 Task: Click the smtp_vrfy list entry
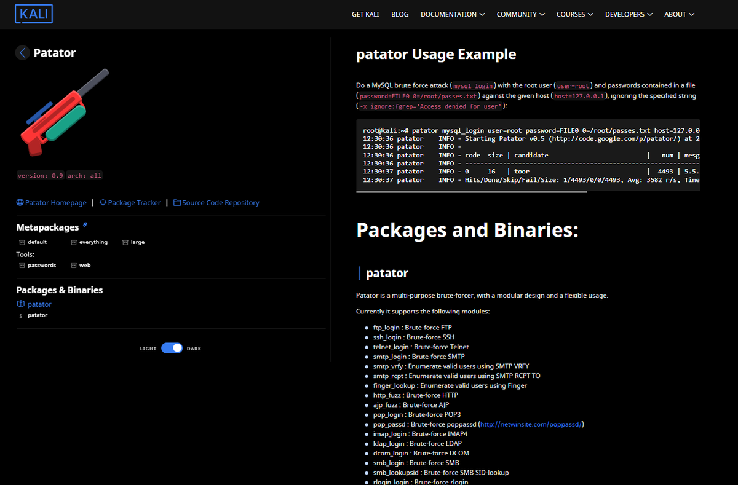(x=451, y=366)
